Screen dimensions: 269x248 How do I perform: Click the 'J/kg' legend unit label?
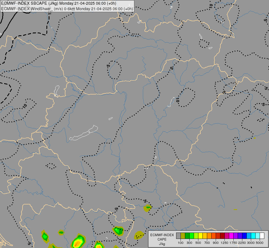tap(162, 244)
